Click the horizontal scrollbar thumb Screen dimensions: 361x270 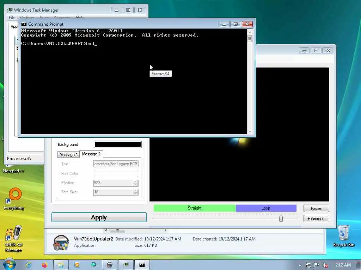click(117, 230)
